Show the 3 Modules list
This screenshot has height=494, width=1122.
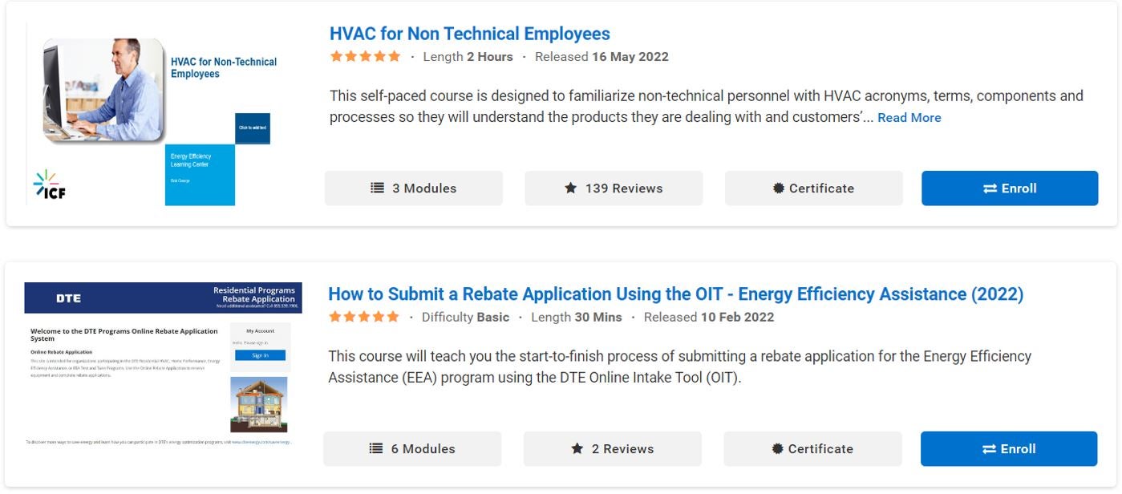click(414, 188)
